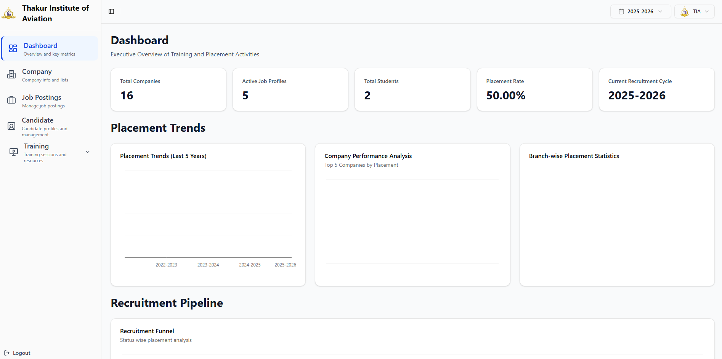Click the Active Job Profiles card
The image size is (722, 359).
[x=290, y=89]
